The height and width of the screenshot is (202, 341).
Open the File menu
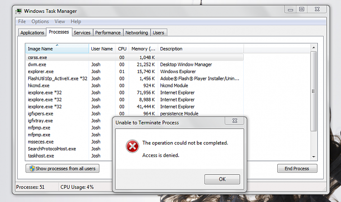pyautogui.click(x=22, y=21)
